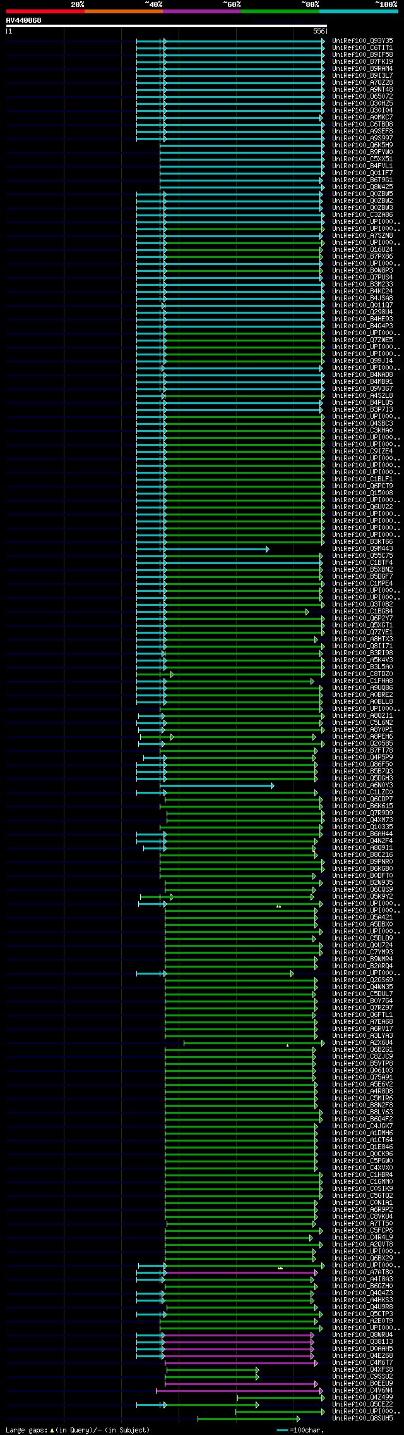Image resolution: width=404 pixels, height=1435 pixels.
Task: Click the UniRef100_C3ZA86 label
Action: 362,214
